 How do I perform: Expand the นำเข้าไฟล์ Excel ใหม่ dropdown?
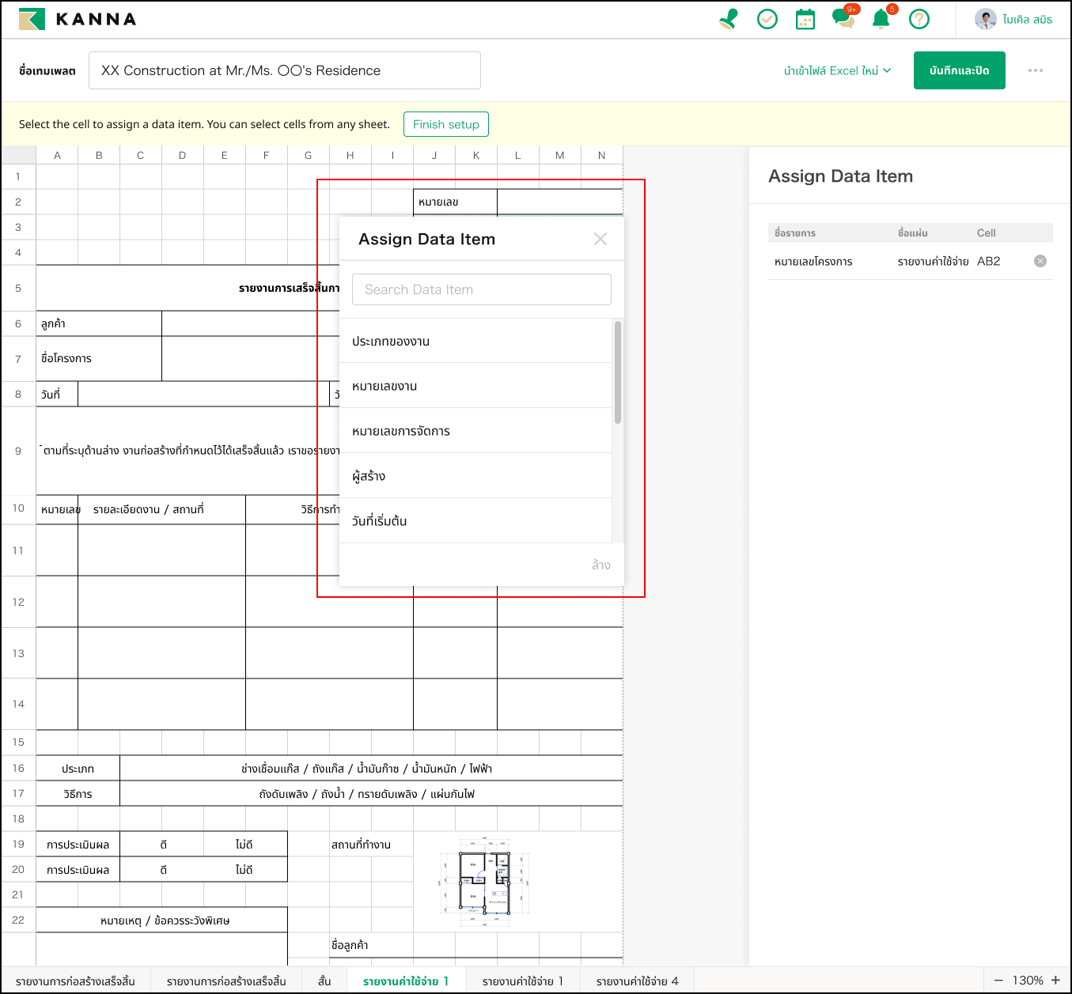click(837, 70)
